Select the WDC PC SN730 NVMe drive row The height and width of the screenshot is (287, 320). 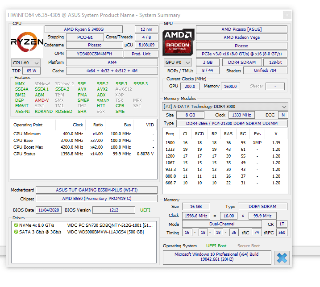pos(83,225)
